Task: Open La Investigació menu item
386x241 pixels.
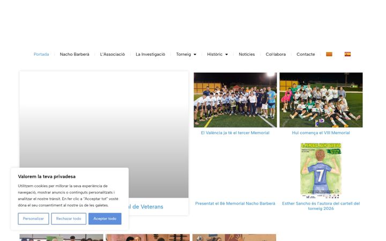Action: 150,54
